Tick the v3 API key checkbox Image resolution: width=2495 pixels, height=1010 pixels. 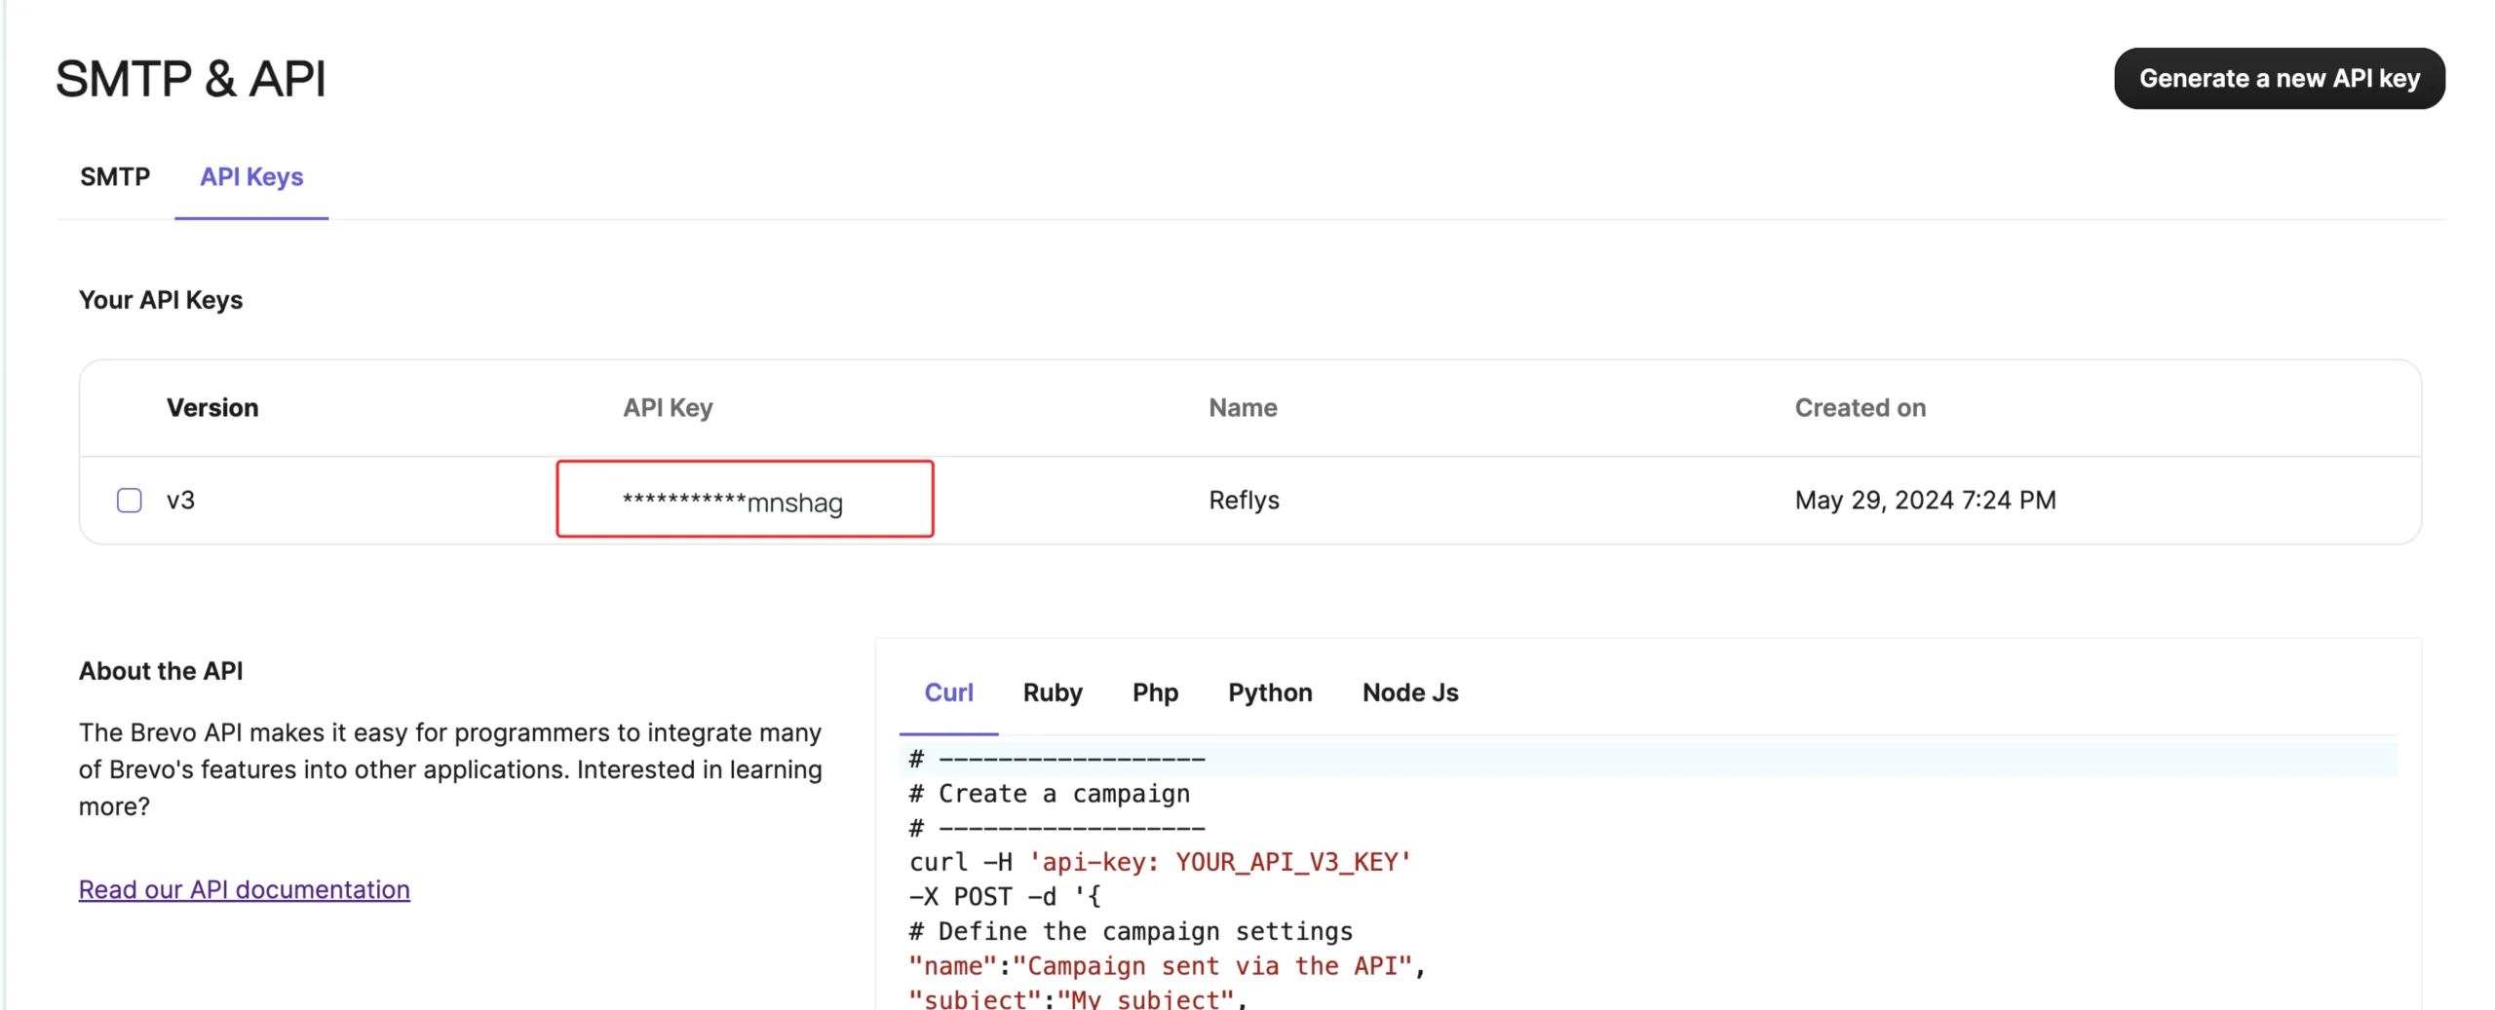[x=129, y=500]
